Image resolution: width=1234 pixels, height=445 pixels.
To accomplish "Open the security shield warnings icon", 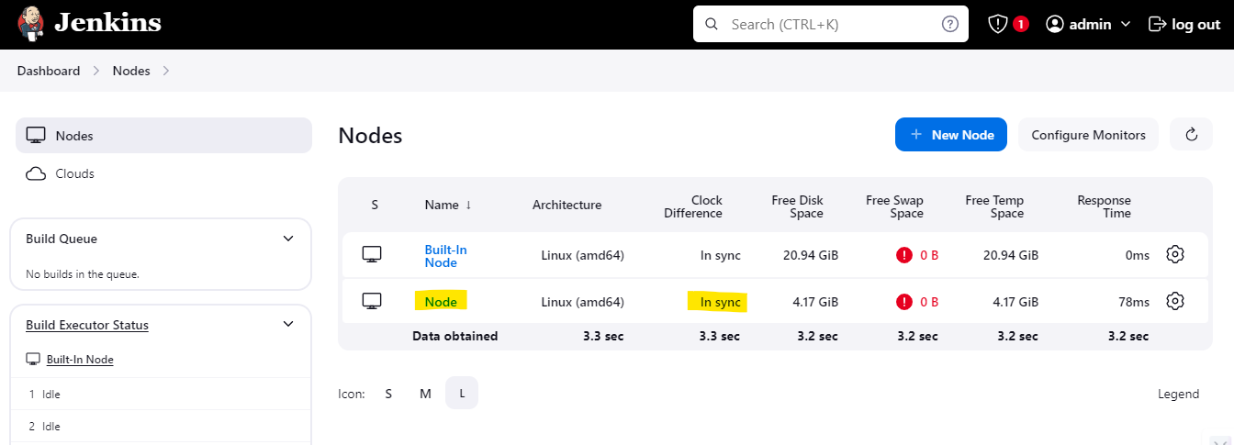I will coord(998,25).
